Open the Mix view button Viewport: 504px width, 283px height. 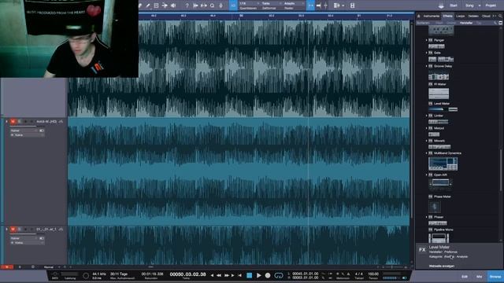[x=480, y=277]
